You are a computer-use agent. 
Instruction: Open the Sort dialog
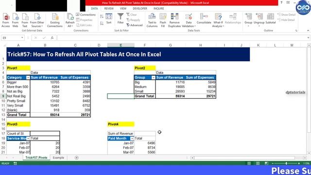(x=109, y=19)
